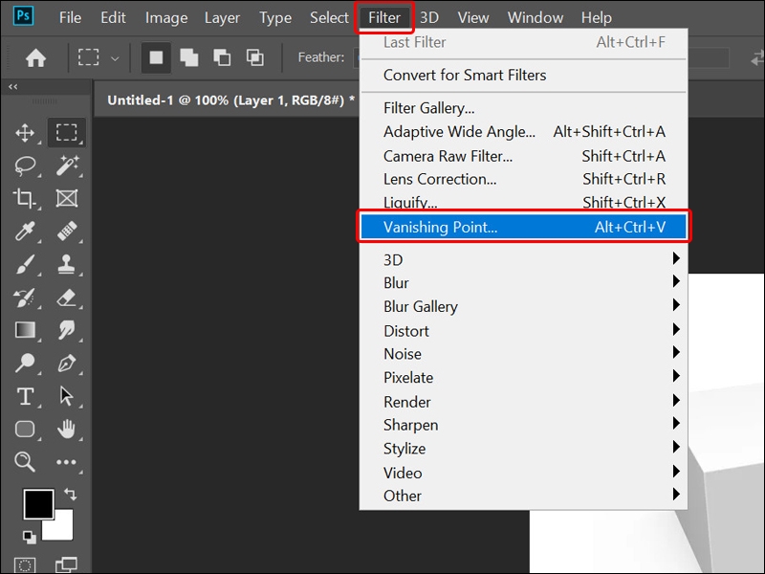Image resolution: width=765 pixels, height=574 pixels.
Task: Open the Home screen
Action: 35,57
